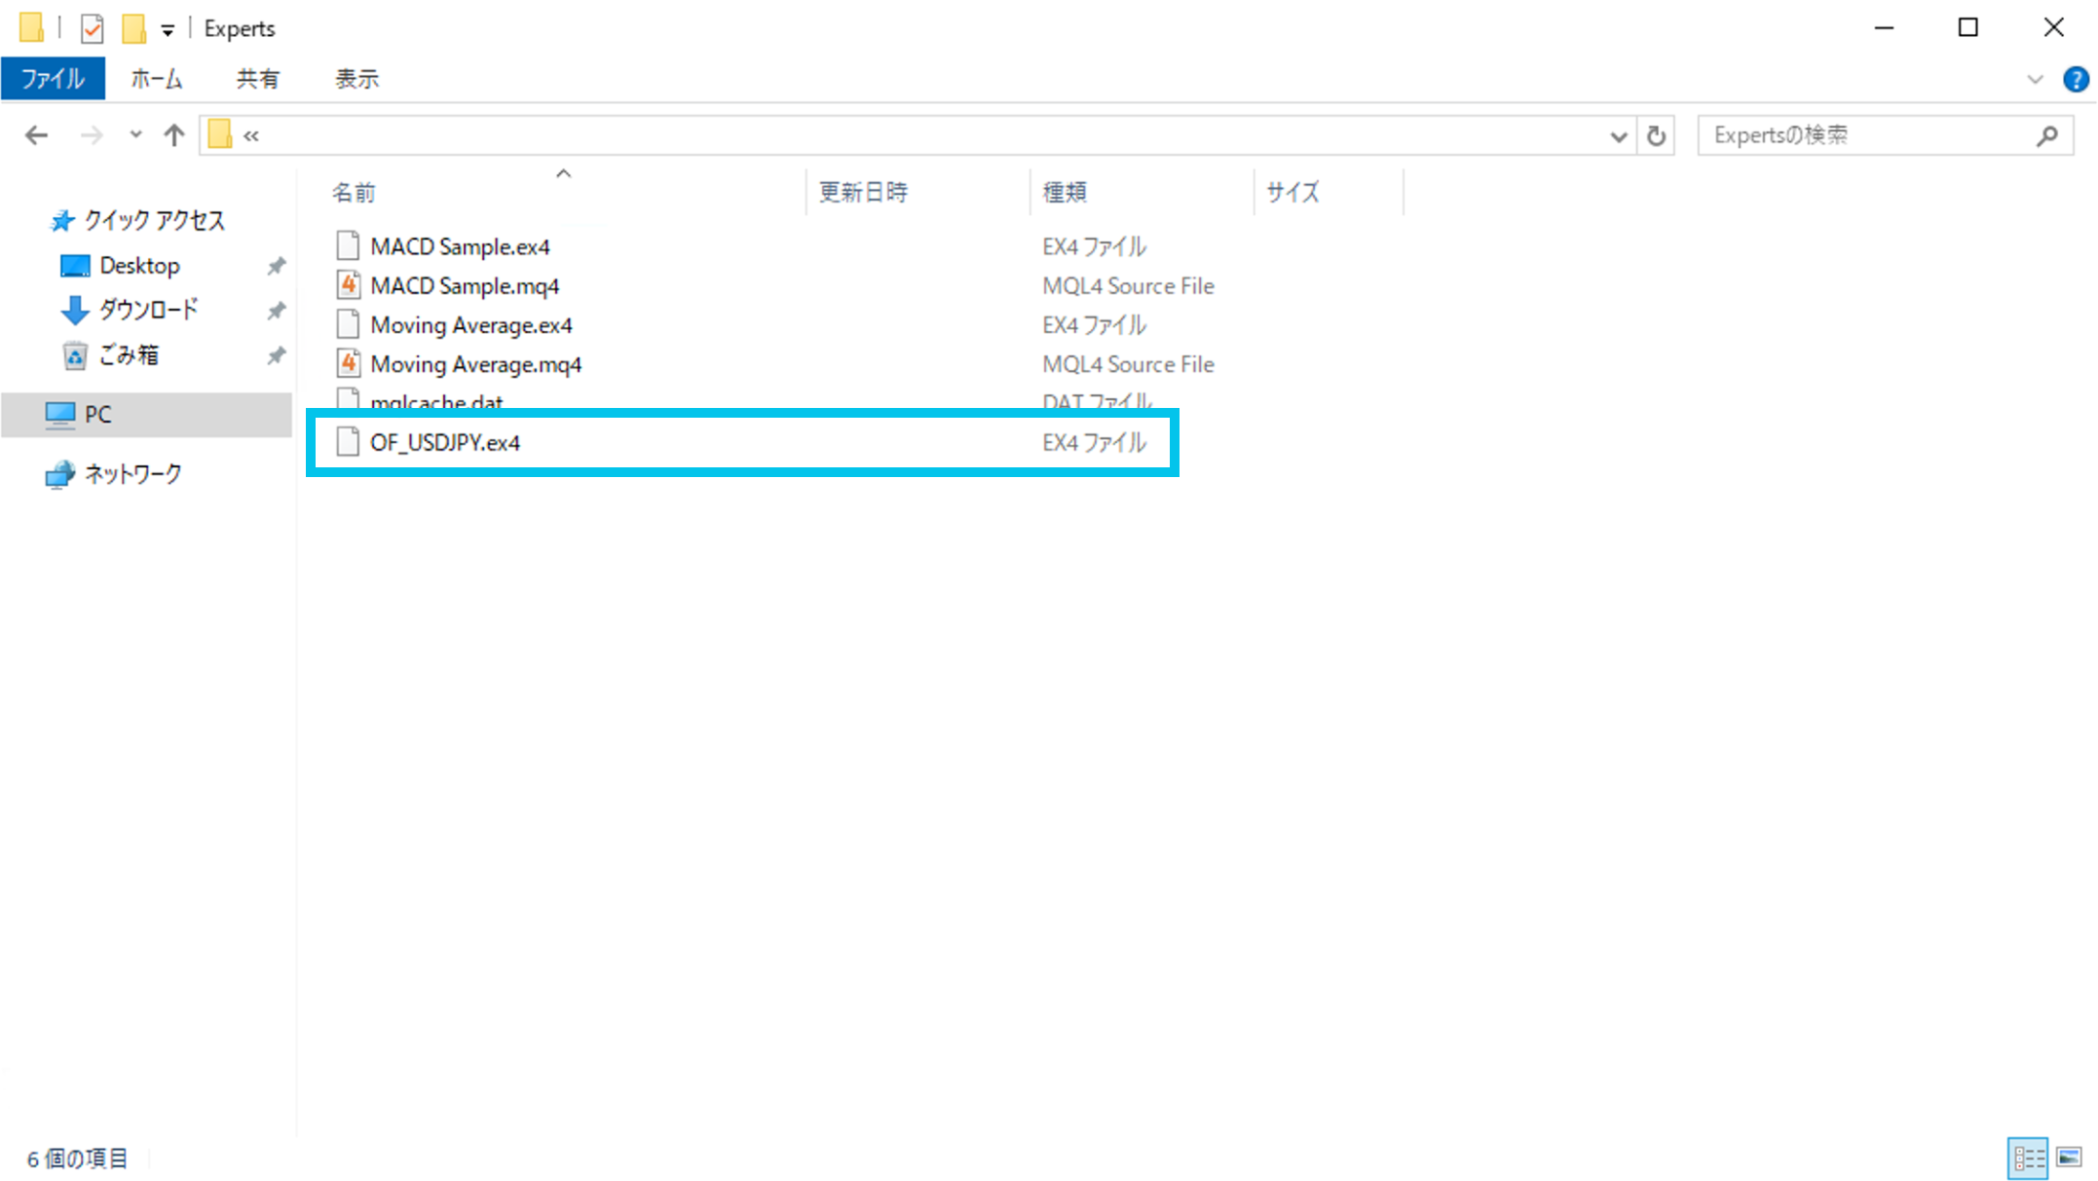Switch to the 表示 ribbon tab
The image size is (2098, 1181).
(x=356, y=79)
